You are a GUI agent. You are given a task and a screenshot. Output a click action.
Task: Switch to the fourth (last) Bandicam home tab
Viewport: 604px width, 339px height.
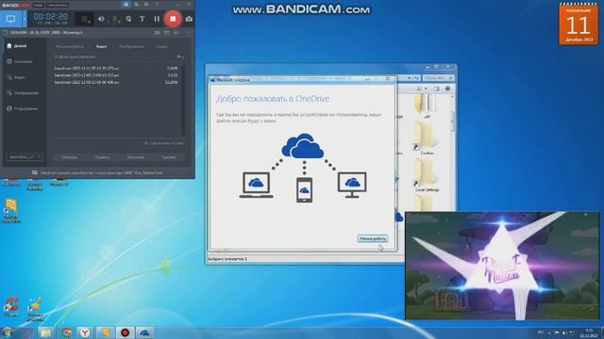(161, 46)
